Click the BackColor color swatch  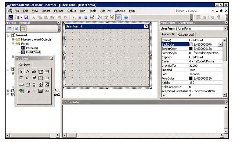[191, 44]
